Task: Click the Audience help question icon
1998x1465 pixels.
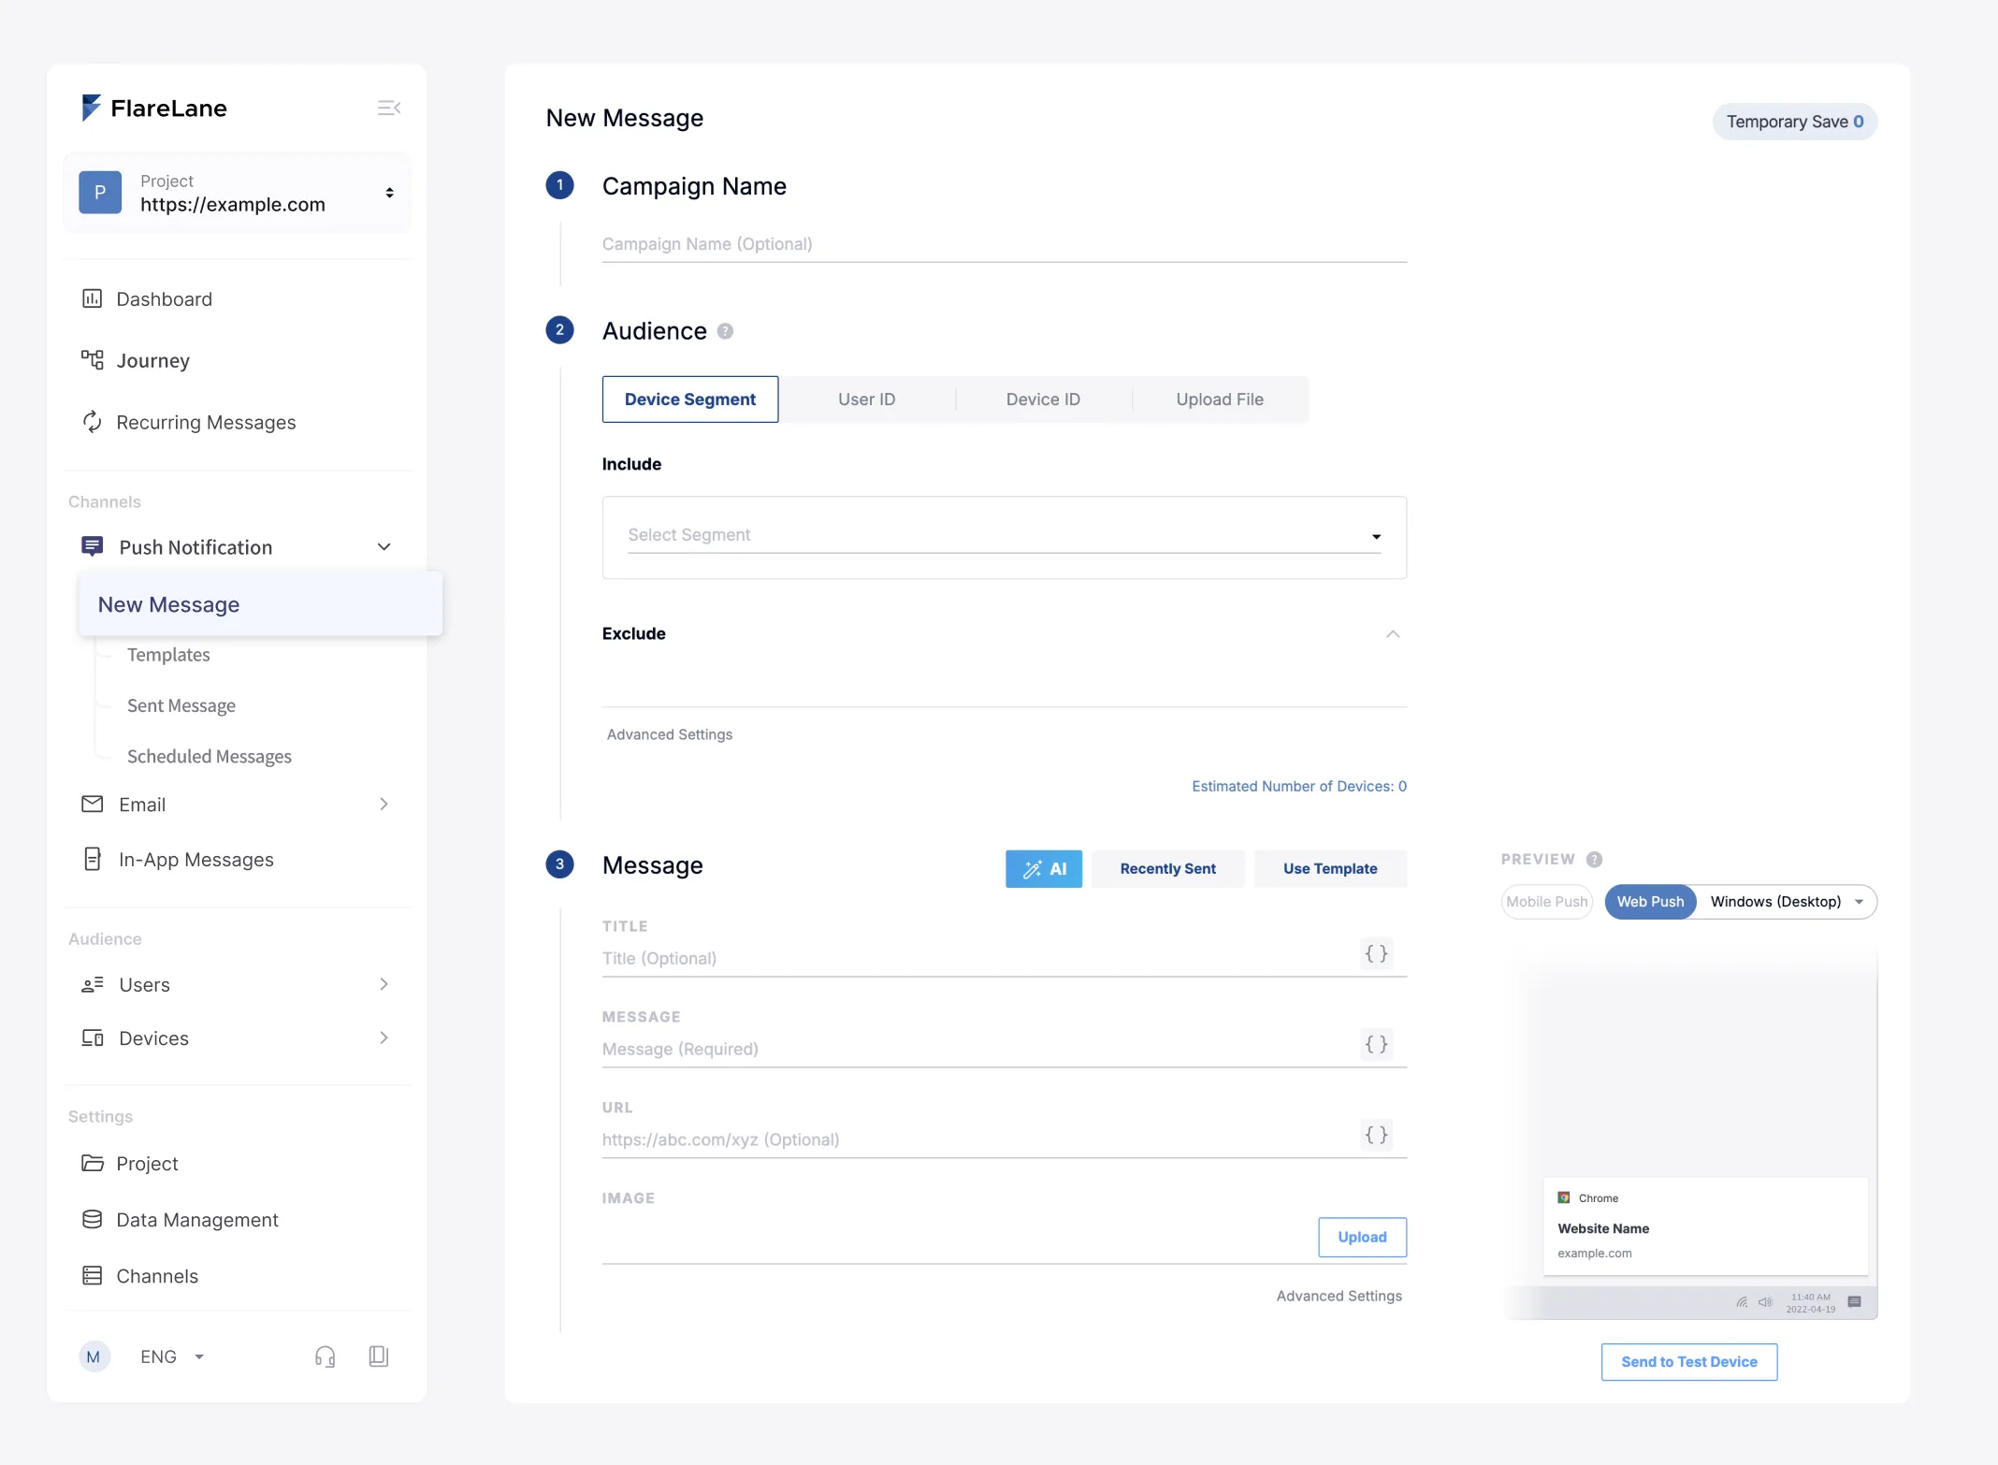Action: click(x=725, y=331)
